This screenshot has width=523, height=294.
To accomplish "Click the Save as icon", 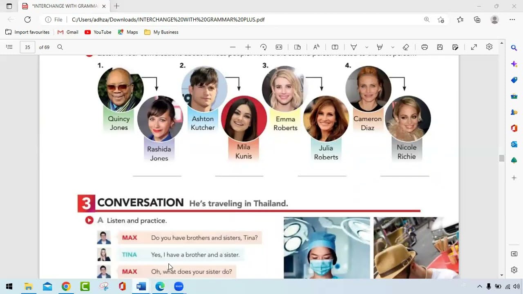I will point(456,47).
